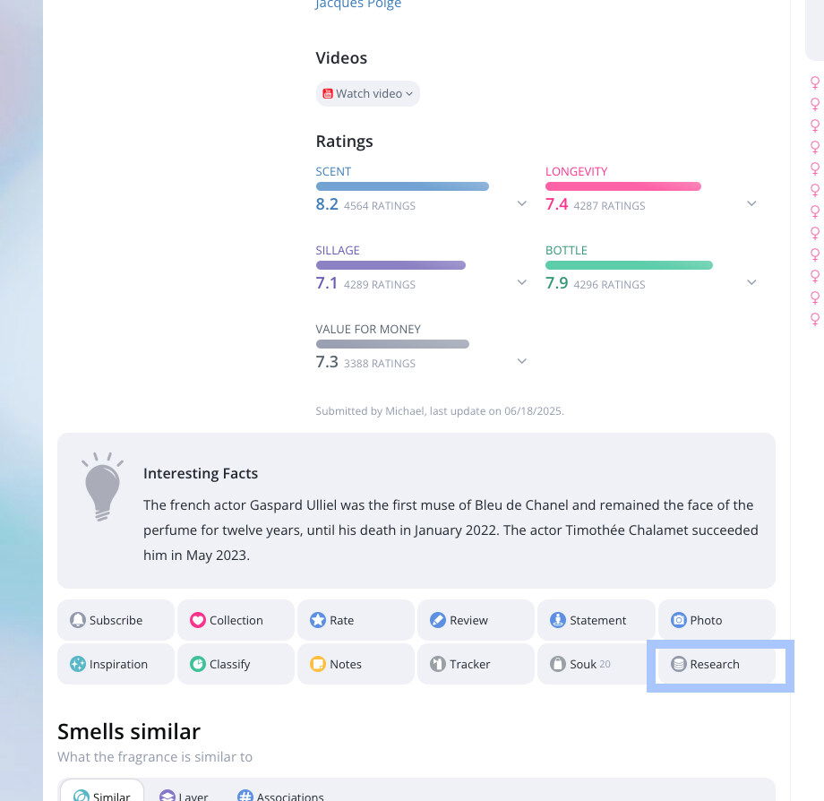Switch to the Associations tab
Image resolution: width=824 pixels, height=801 pixels.
280,796
